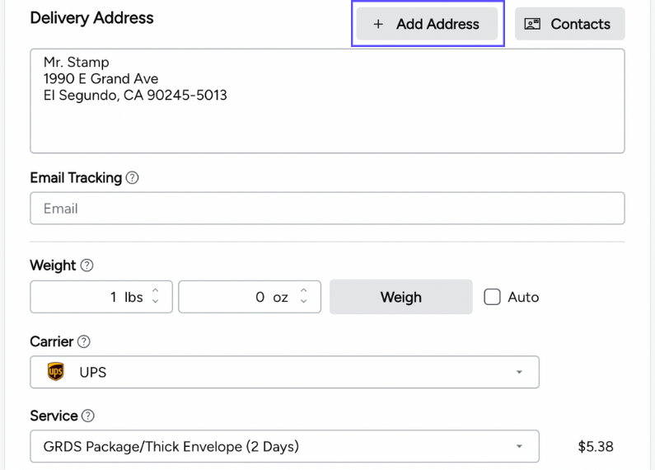Click the Email Tracking help icon
The image size is (655, 470).
click(132, 178)
